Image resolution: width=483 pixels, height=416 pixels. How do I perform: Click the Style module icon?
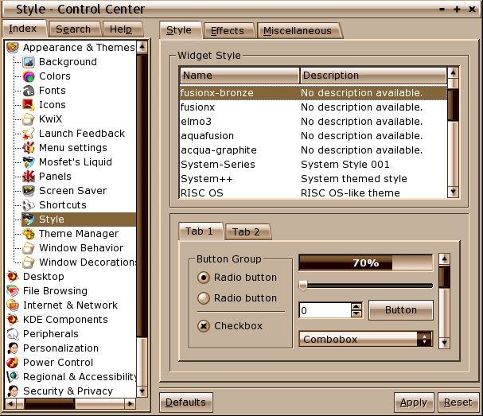coord(29,220)
